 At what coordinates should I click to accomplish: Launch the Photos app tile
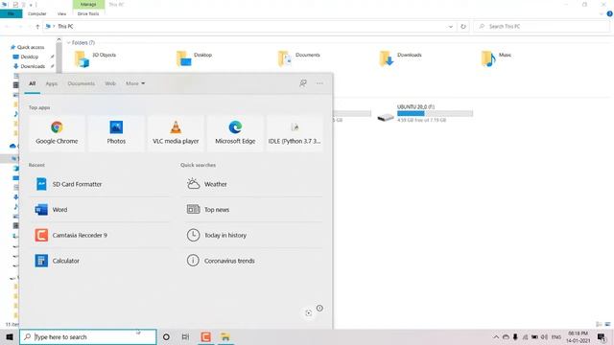(x=116, y=133)
